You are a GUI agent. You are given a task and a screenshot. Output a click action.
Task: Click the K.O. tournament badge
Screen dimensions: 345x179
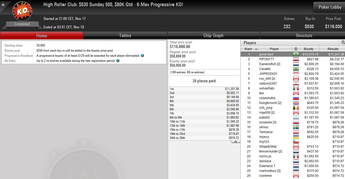point(22,11)
